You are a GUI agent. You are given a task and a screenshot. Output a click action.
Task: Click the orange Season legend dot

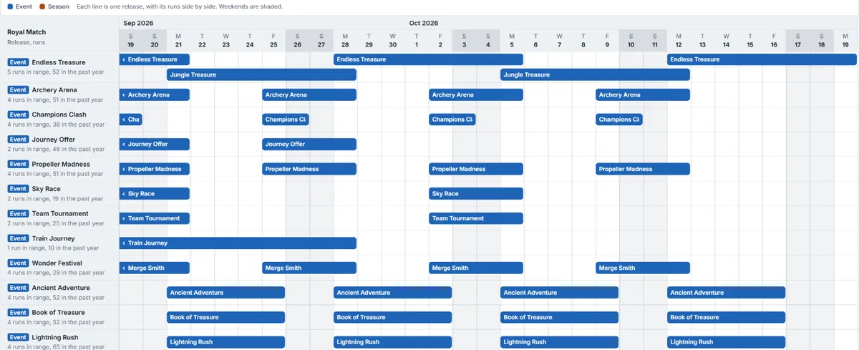click(x=42, y=6)
